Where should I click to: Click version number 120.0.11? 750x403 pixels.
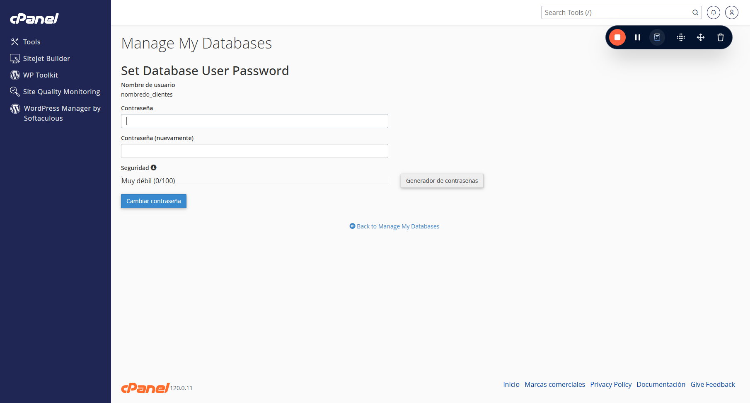click(181, 388)
